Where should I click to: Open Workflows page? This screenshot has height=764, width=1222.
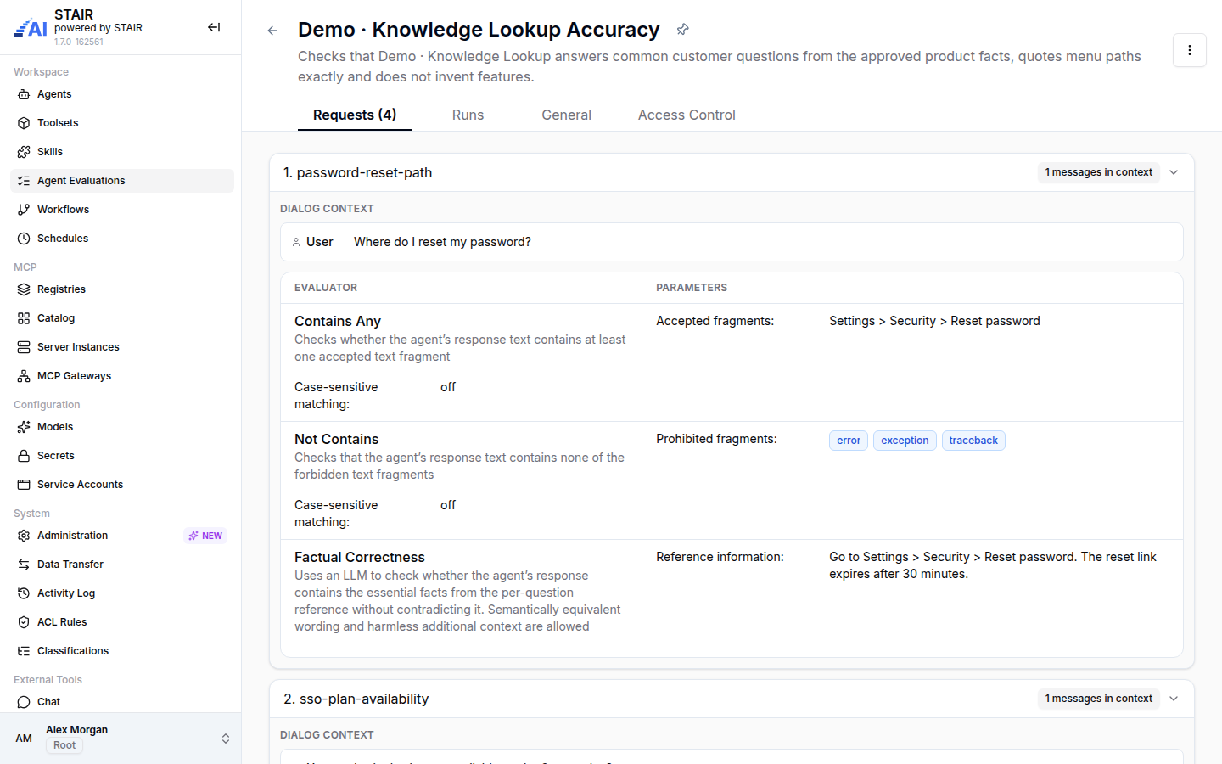pos(122,210)
